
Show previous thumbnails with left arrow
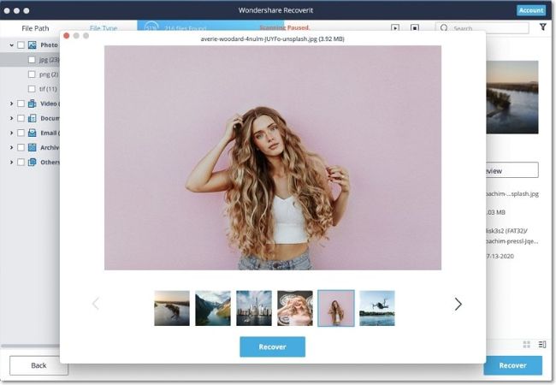point(96,304)
